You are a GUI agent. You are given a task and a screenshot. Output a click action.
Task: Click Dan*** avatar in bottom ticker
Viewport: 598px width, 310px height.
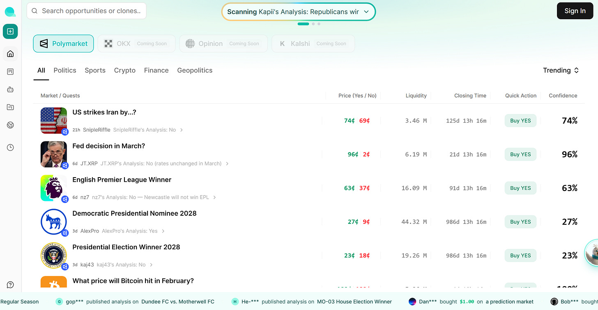[412, 302]
